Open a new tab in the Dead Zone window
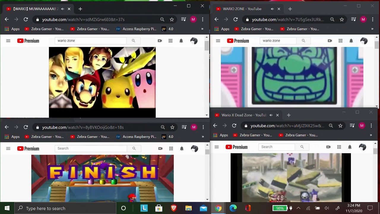 [x=289, y=115]
